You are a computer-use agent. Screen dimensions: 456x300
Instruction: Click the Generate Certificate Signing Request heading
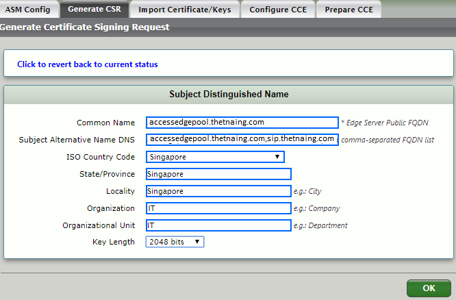pyautogui.click(x=85, y=27)
